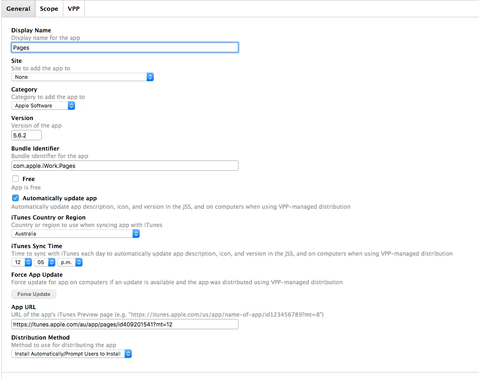Open the iTunes Country dropdown showing Australia
479x379 pixels.
tap(75, 234)
